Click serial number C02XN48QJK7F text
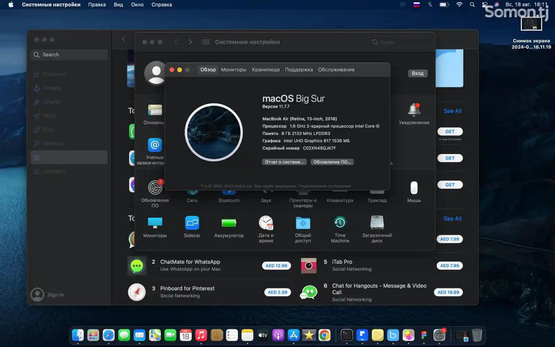Image resolution: width=555 pixels, height=347 pixels. (319, 148)
